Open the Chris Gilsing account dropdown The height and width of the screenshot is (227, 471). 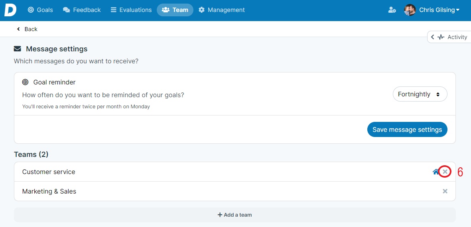click(x=439, y=10)
